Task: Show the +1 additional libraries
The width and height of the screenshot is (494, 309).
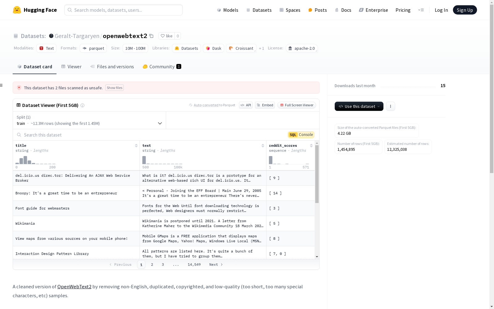Action: (x=262, y=49)
